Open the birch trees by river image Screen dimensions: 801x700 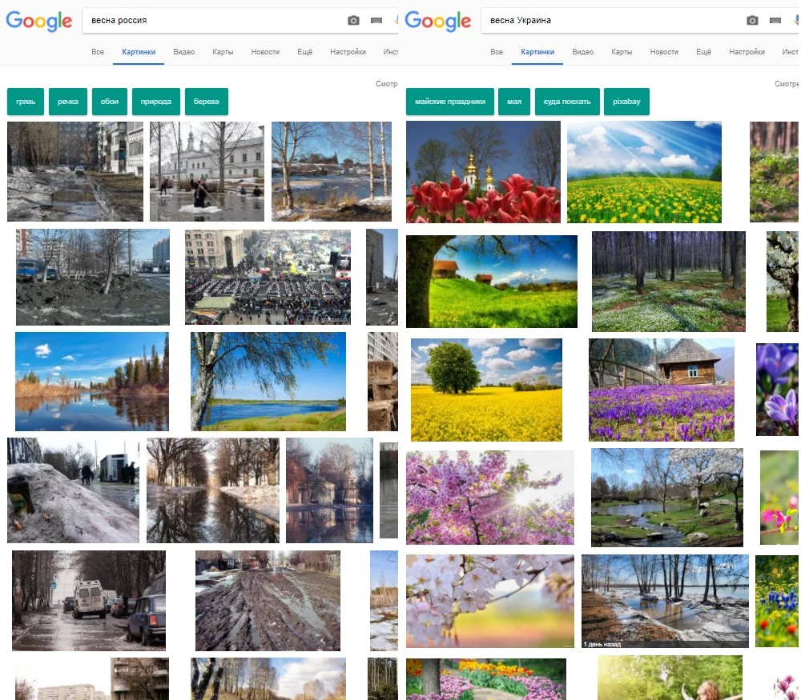[332, 171]
